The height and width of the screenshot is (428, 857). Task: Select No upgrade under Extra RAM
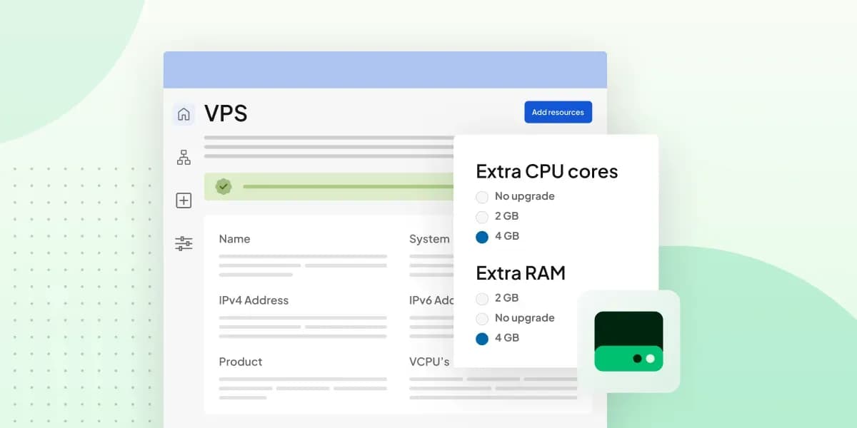tap(482, 319)
